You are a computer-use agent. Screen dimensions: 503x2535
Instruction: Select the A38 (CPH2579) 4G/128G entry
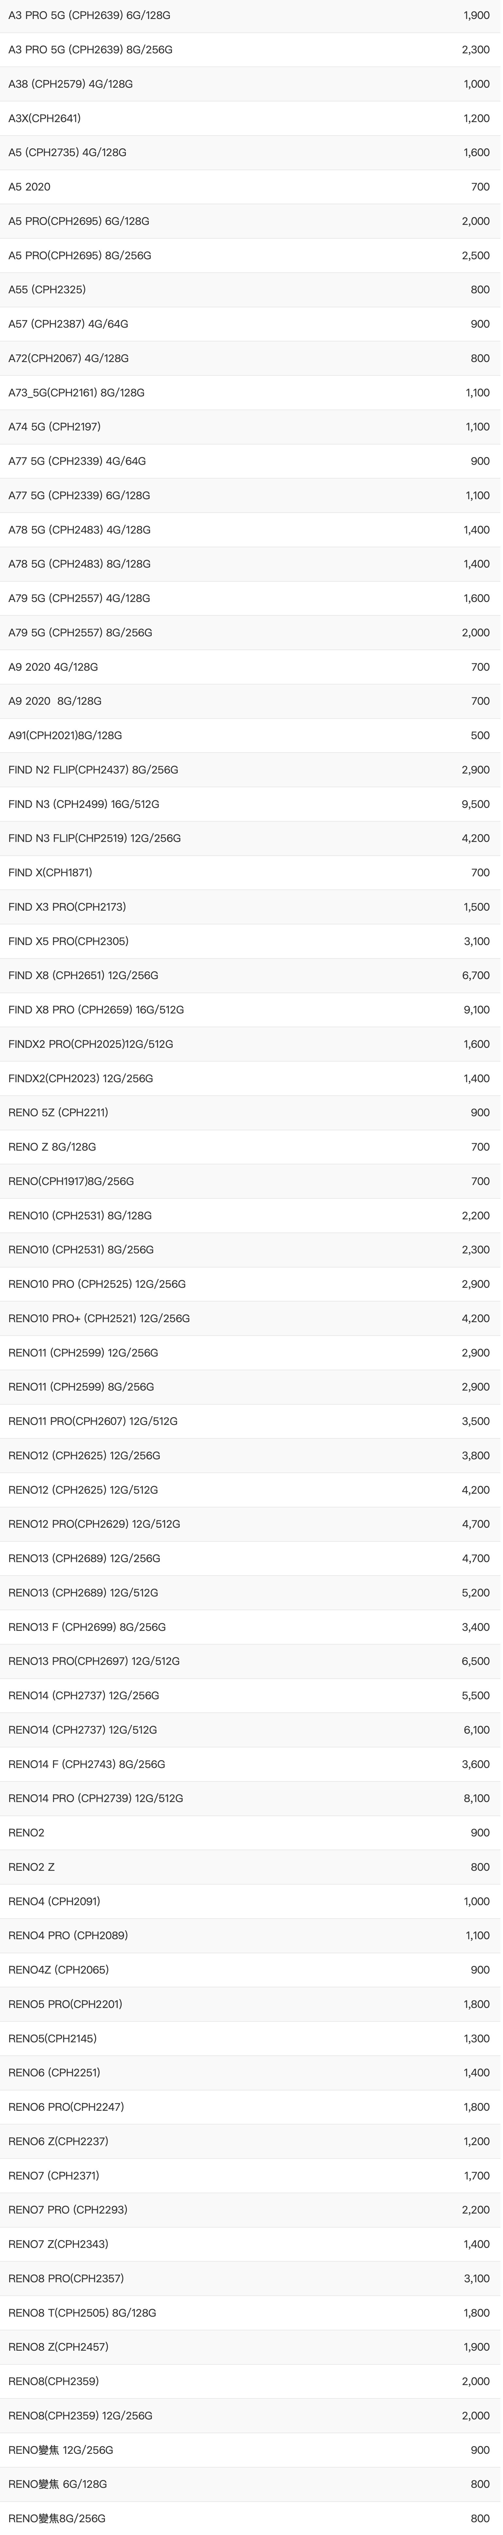point(71,84)
